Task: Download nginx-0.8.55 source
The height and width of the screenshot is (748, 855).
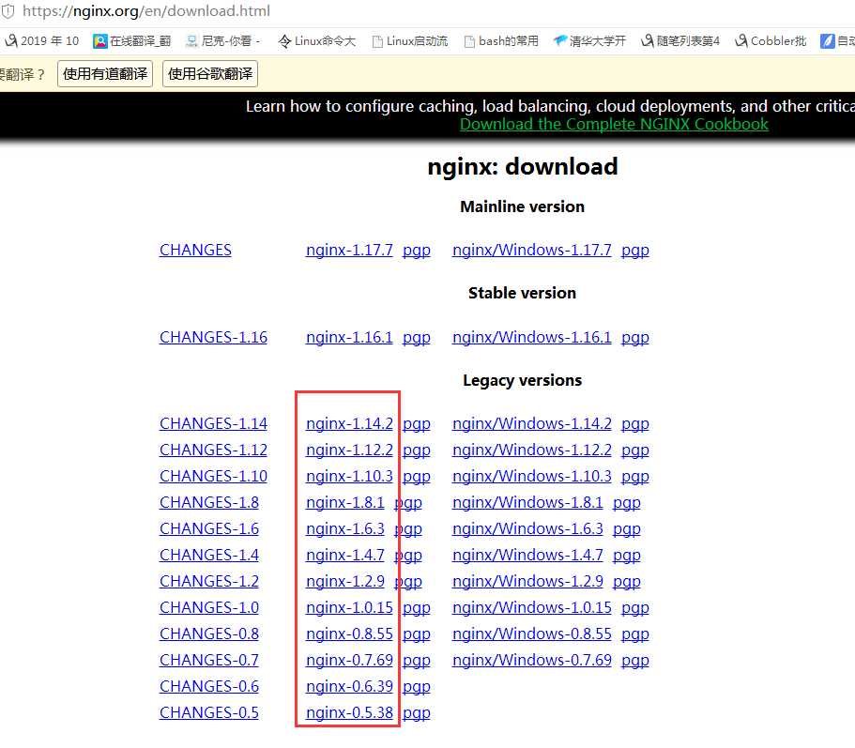Action: [349, 634]
